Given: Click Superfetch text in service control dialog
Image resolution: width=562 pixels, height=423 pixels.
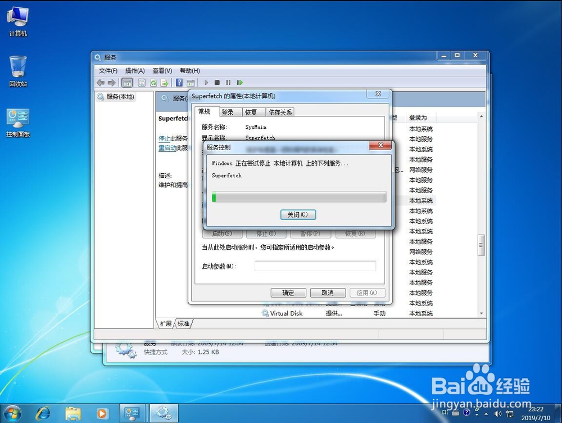Looking at the screenshot, I should tap(226, 175).
